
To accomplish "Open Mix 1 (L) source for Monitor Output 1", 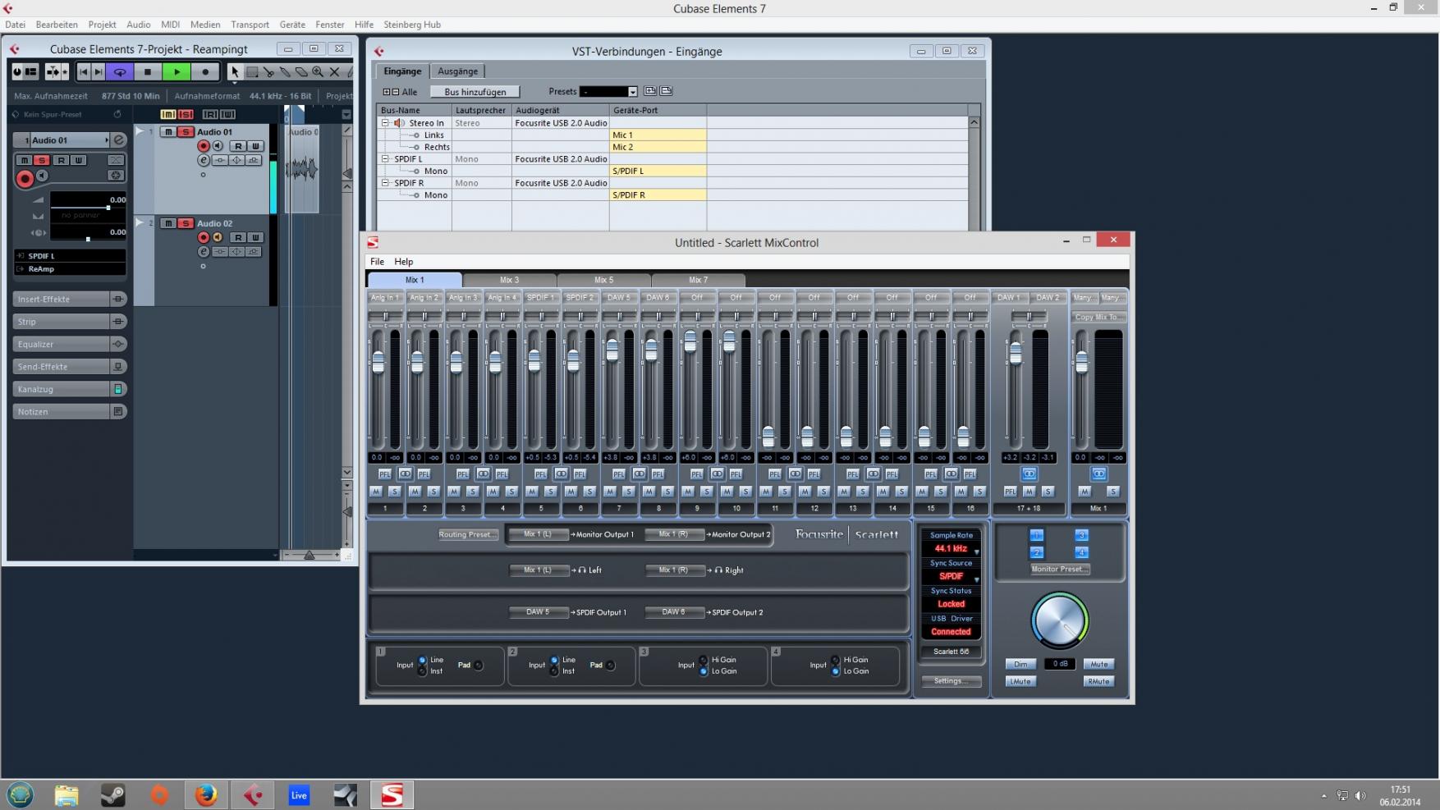I will point(538,534).
